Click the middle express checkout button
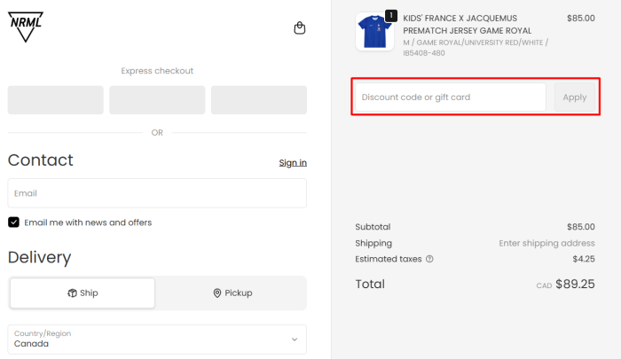The image size is (621, 359). pyautogui.click(x=157, y=100)
